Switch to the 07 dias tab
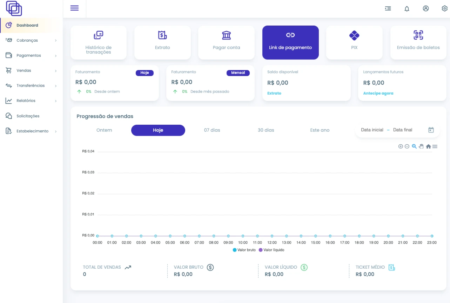The width and height of the screenshot is (450, 303). [x=212, y=130]
